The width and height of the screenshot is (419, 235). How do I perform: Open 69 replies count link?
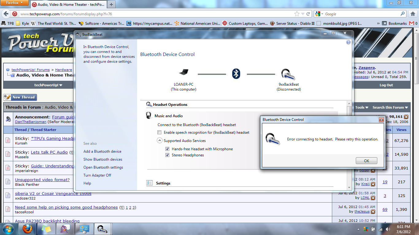[x=385, y=209]
